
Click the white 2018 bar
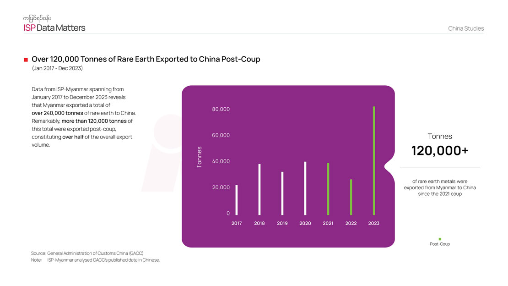[x=259, y=189]
